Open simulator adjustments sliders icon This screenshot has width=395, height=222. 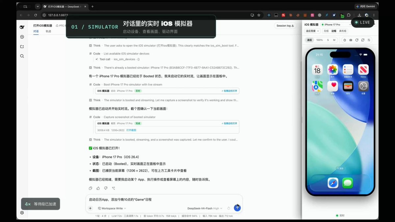[369, 40]
